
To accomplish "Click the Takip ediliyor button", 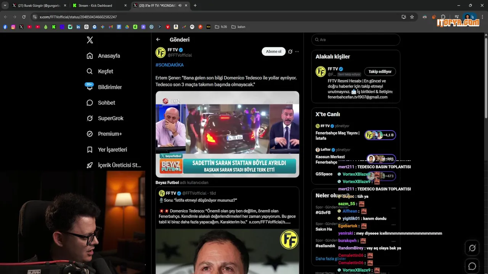I will point(380,72).
